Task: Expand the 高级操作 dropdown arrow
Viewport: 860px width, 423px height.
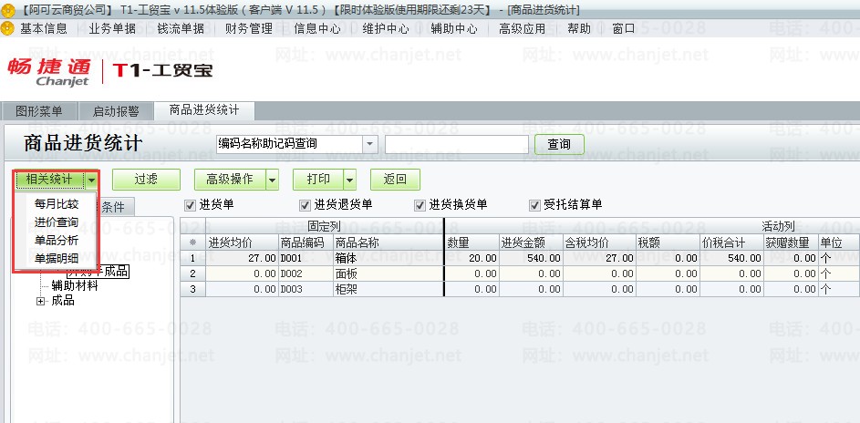Action: (272, 180)
